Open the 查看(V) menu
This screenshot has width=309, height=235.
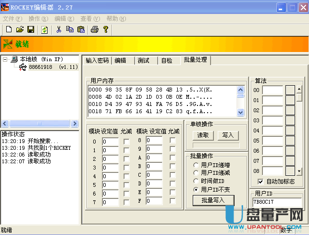90,19
